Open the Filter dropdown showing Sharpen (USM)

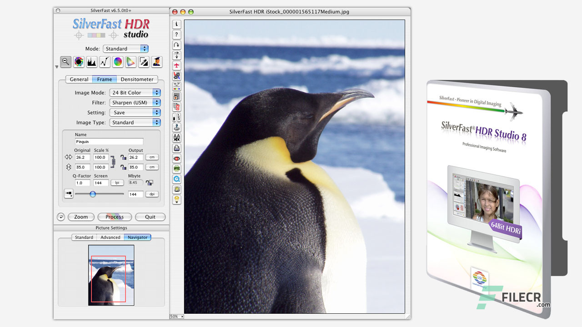pos(135,103)
